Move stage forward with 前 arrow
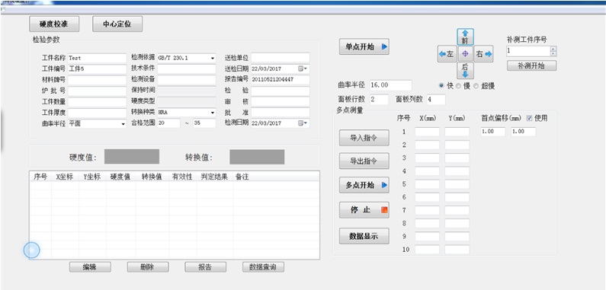The image size is (606, 290). [465, 37]
